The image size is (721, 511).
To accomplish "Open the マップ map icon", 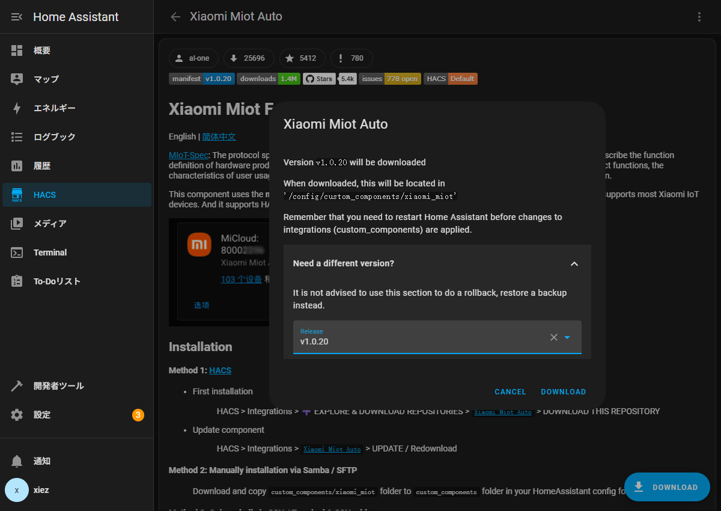I will pyautogui.click(x=17, y=79).
